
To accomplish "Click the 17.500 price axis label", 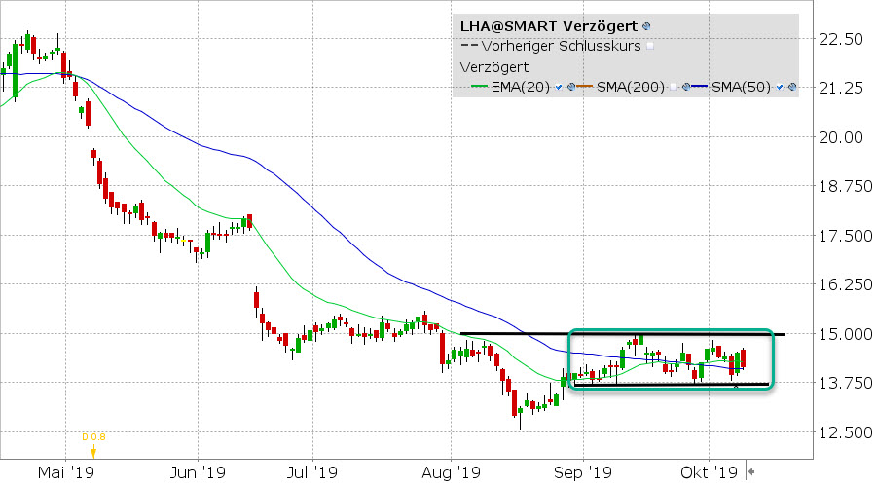I will [845, 236].
